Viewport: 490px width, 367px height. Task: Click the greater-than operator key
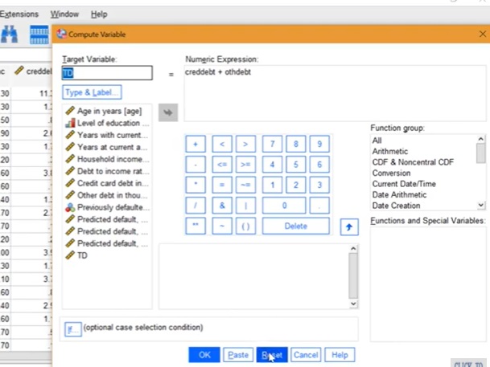click(245, 144)
